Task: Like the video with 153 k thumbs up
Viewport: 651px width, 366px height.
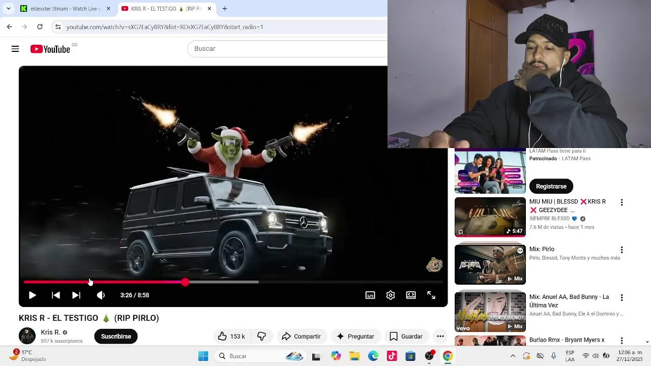Action: click(x=231, y=336)
